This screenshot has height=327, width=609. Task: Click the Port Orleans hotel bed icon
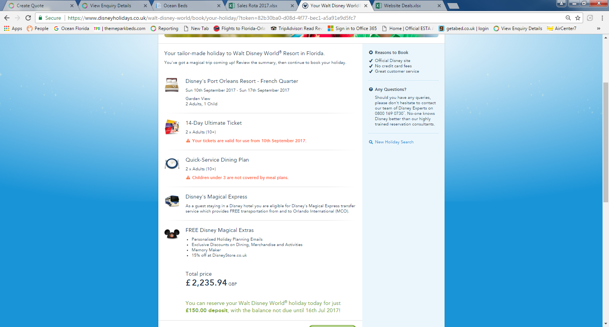pos(172,85)
